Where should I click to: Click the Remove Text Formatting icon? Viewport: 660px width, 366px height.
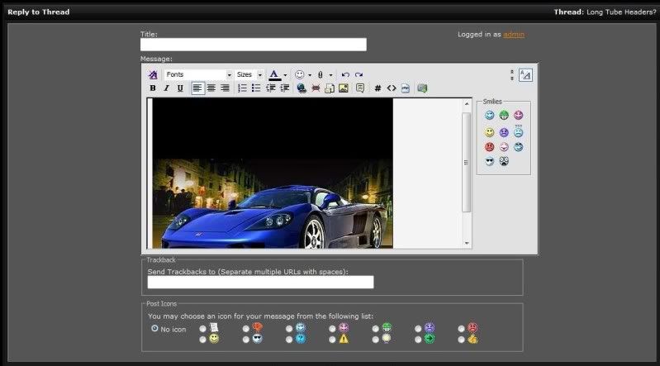point(153,74)
